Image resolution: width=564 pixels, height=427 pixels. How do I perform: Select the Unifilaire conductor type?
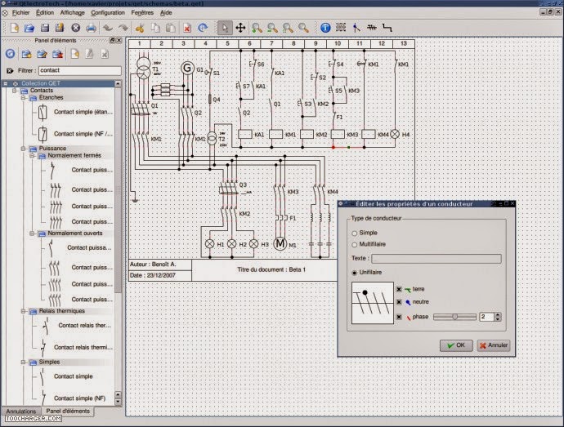(x=354, y=273)
